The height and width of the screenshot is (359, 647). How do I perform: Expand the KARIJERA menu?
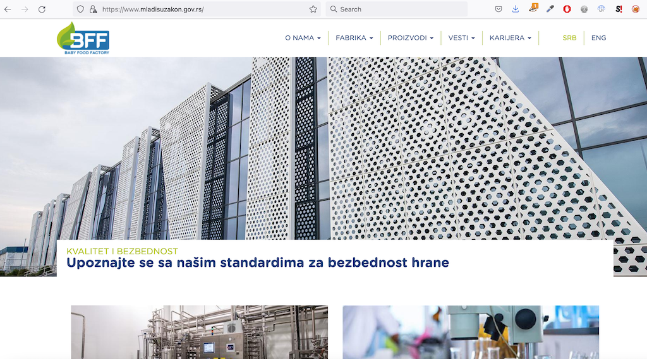pyautogui.click(x=511, y=38)
